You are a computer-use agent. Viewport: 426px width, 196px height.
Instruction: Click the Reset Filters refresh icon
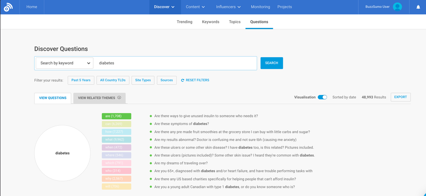[x=183, y=80]
